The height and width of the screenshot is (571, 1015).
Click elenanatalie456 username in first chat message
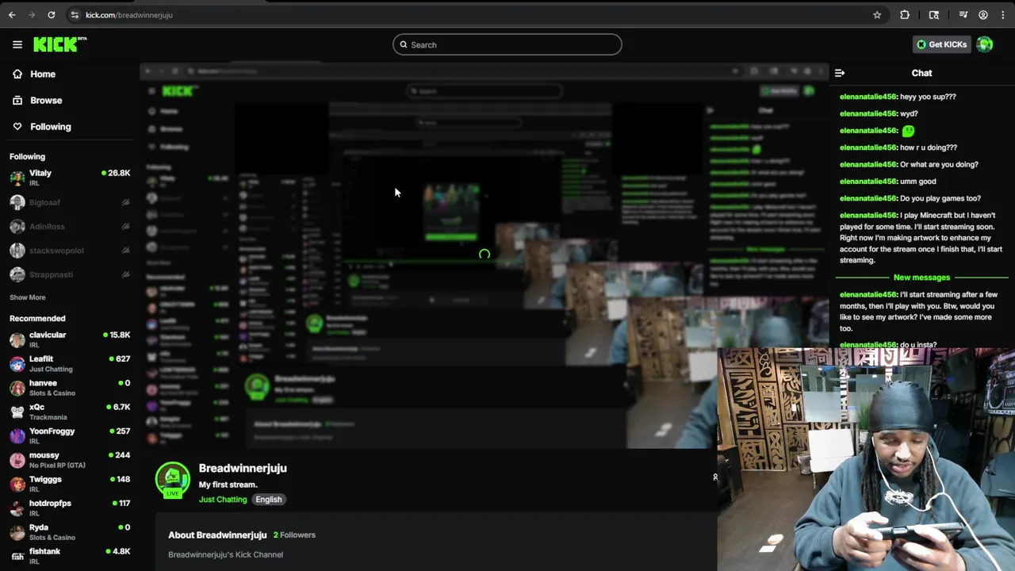point(868,97)
